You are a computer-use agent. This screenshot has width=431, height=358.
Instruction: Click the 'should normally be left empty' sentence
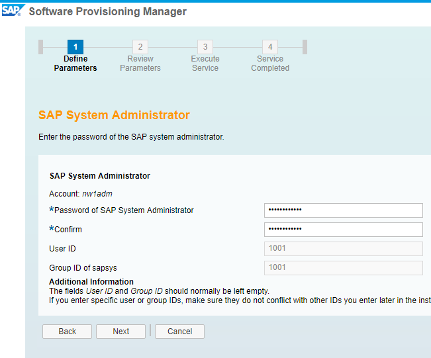click(x=159, y=291)
